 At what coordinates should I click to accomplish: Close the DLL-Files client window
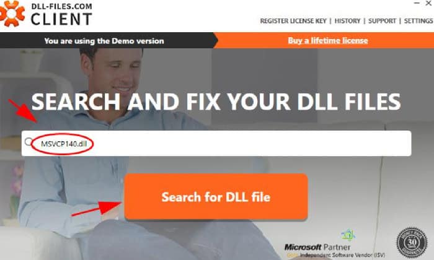tap(428, 3)
